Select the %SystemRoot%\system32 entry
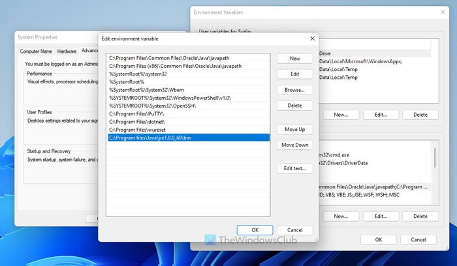457x266 pixels. (x=189, y=74)
